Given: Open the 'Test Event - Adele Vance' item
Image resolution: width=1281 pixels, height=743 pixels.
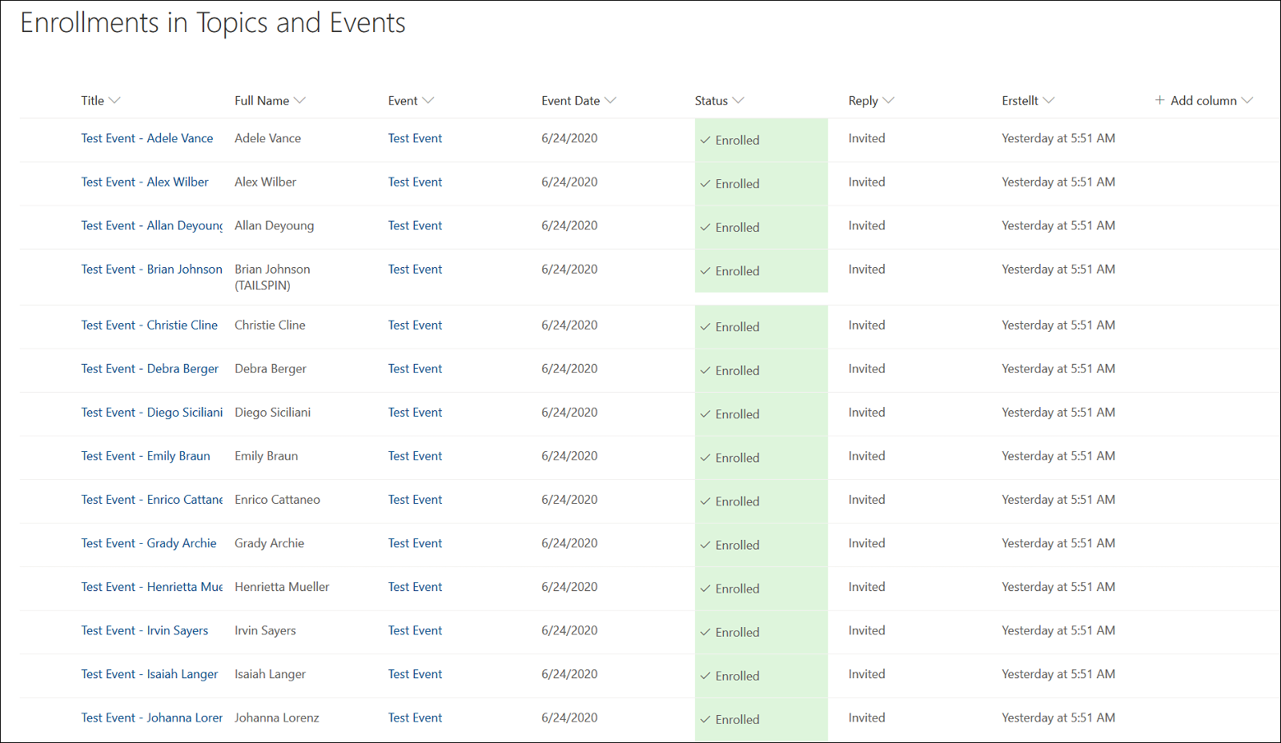Looking at the screenshot, I should [147, 138].
